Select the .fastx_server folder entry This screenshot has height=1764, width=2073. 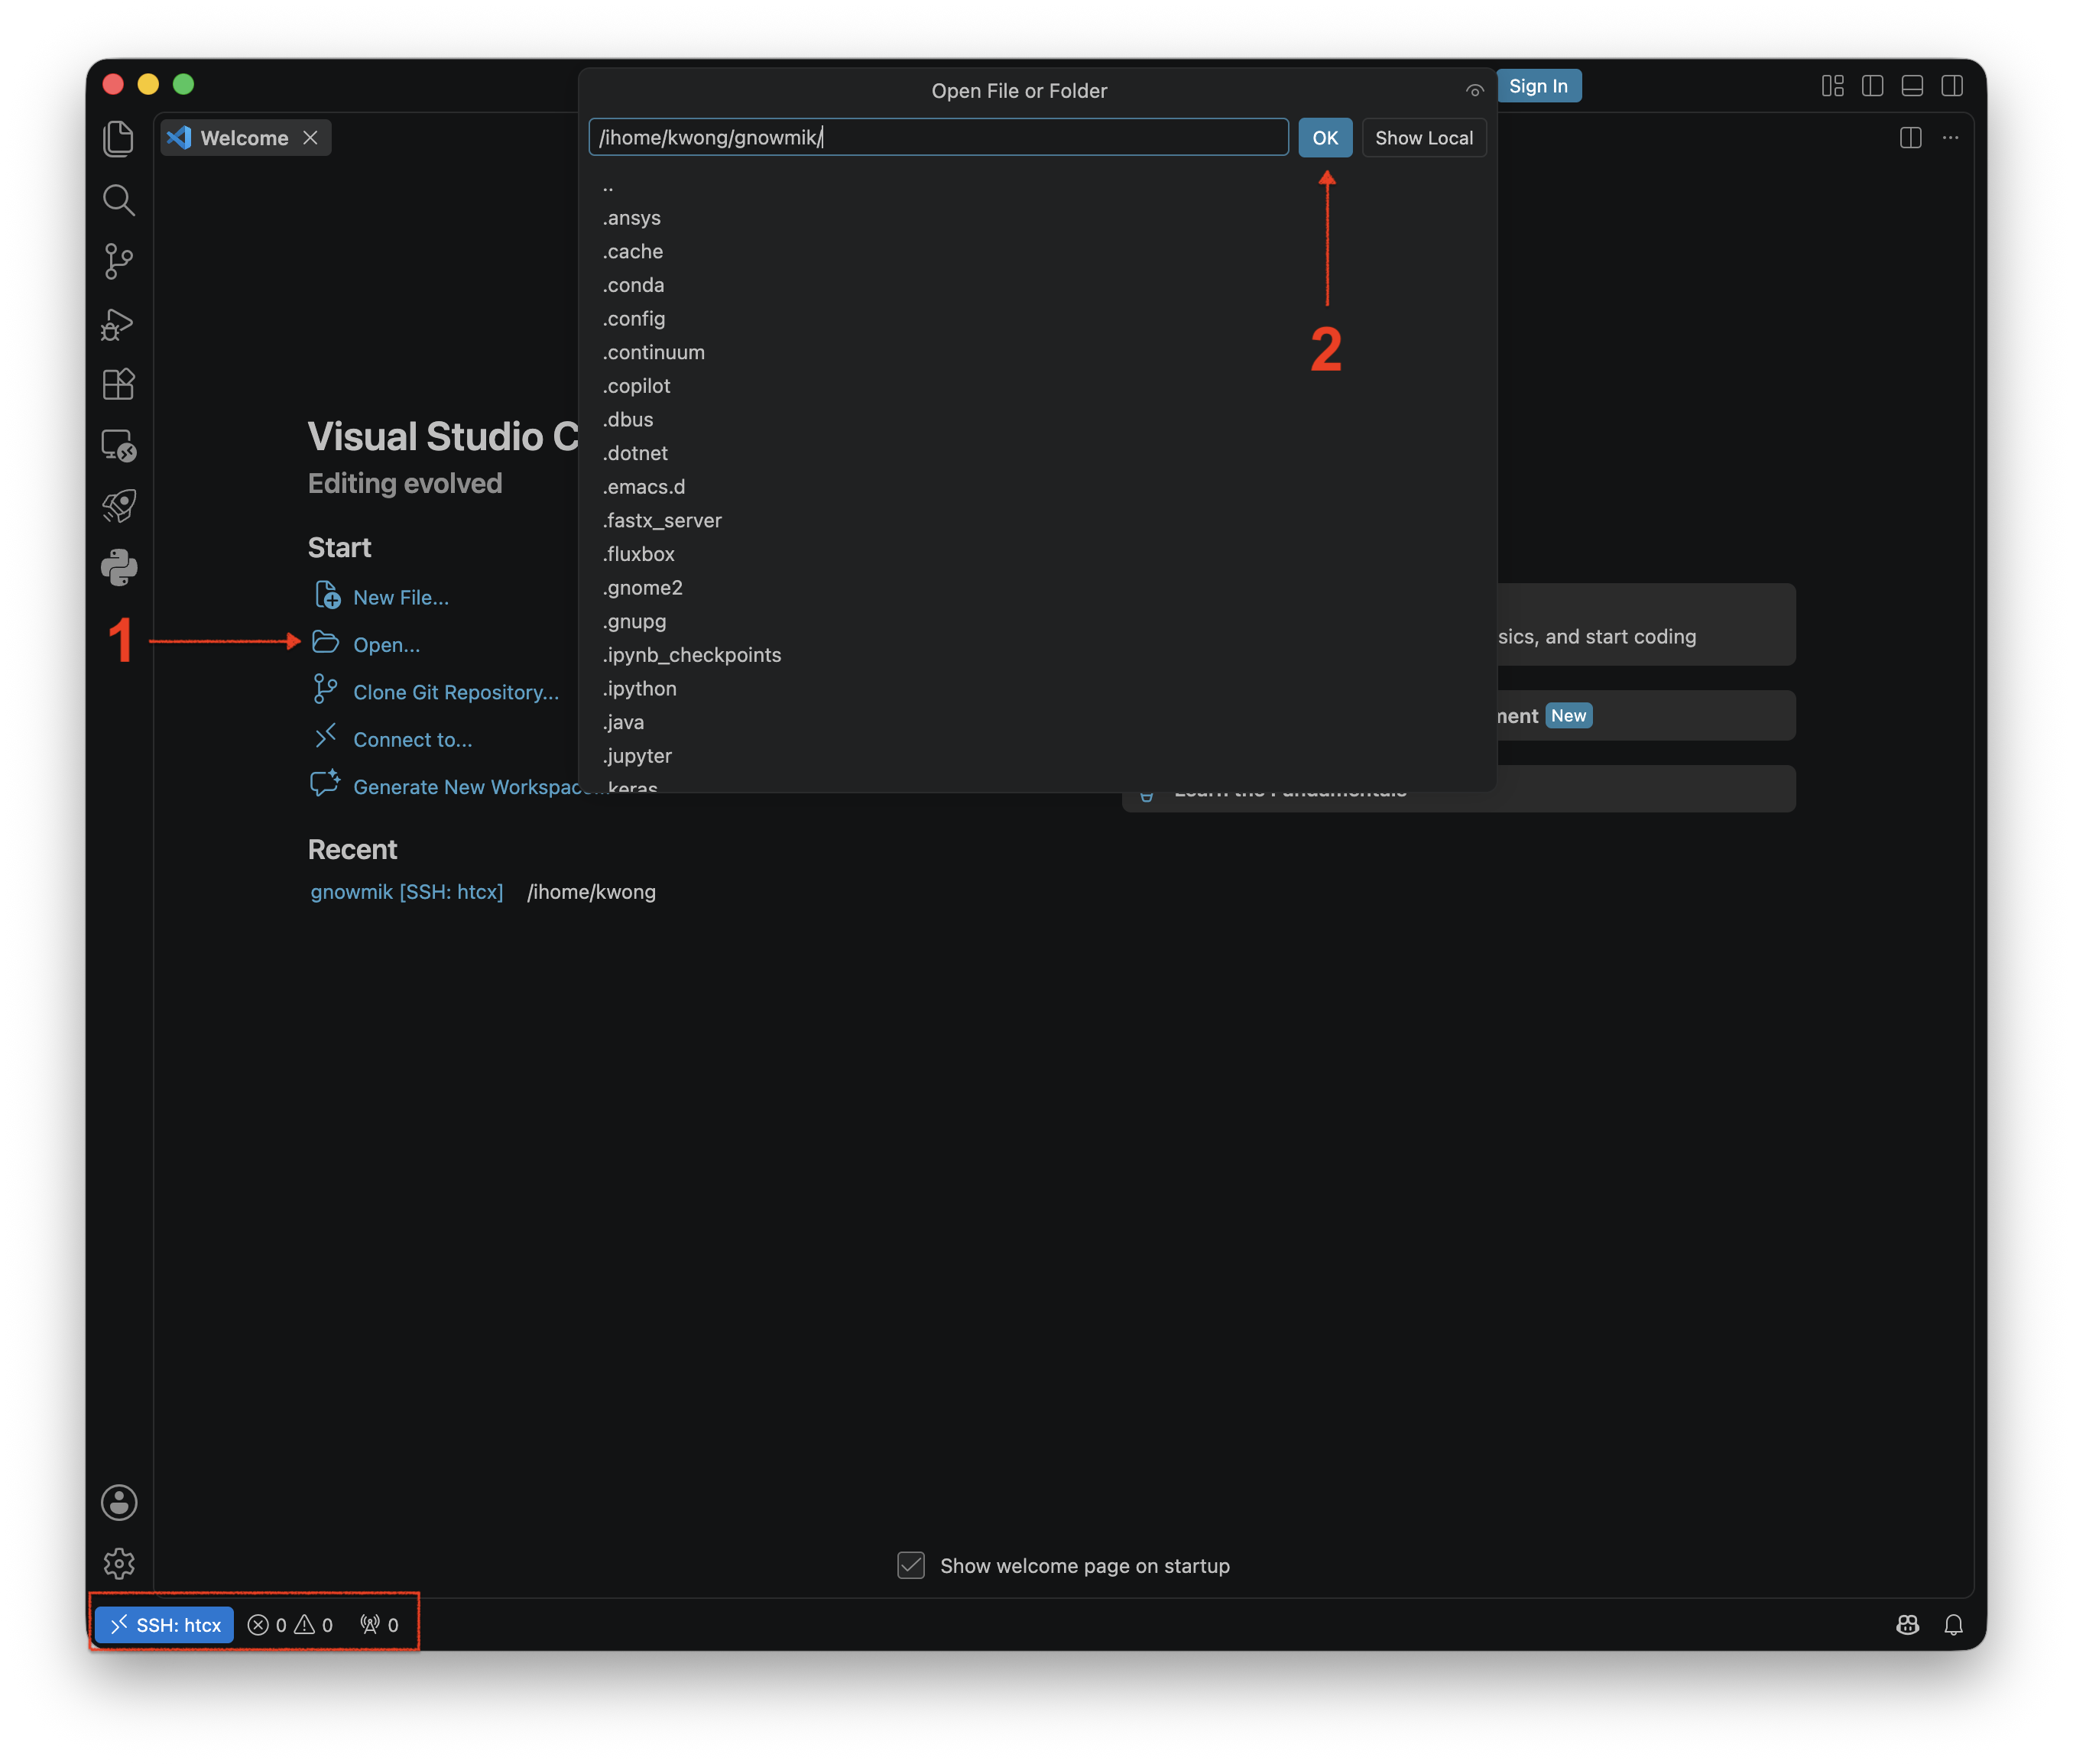coord(1037,521)
